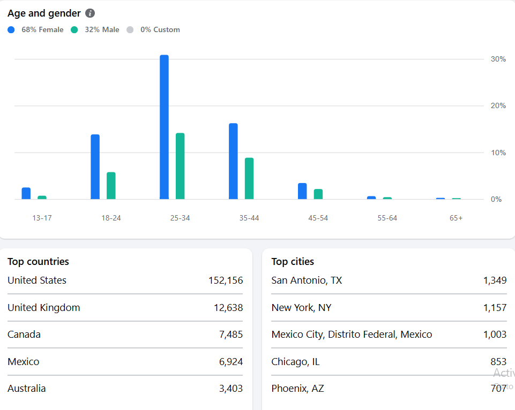Click the San Antonio, TX city row

[x=389, y=280]
